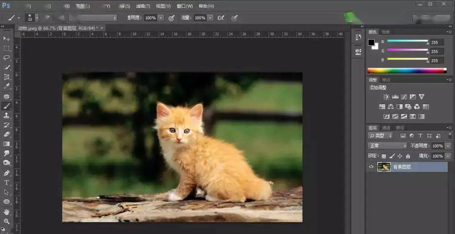Click the Brightness/Contrast adjustment icon
Image resolution: width=455 pixels, height=234 pixels.
[x=386, y=97]
